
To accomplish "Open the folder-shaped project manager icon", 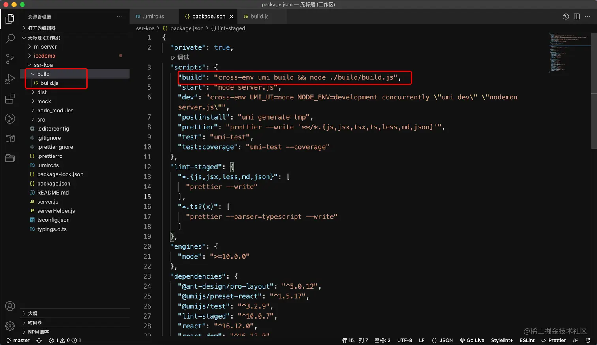I will [10, 158].
